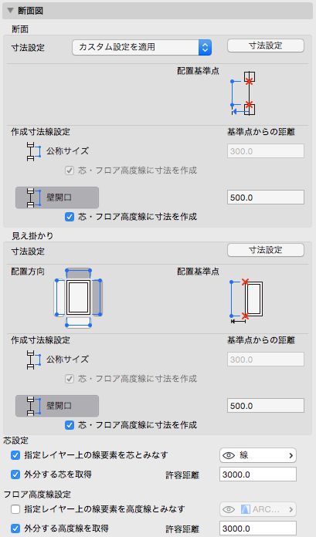The width and height of the screenshot is (316, 537).
Task: Select the bottom side of 配置方向 diagram
Action: point(78,322)
